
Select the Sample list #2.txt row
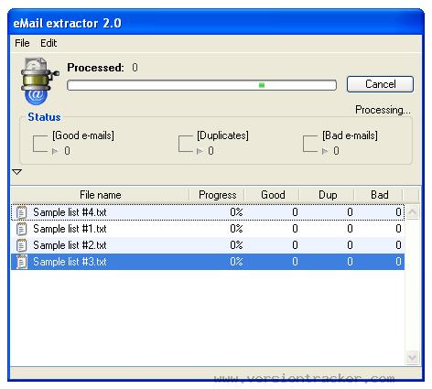click(208, 245)
